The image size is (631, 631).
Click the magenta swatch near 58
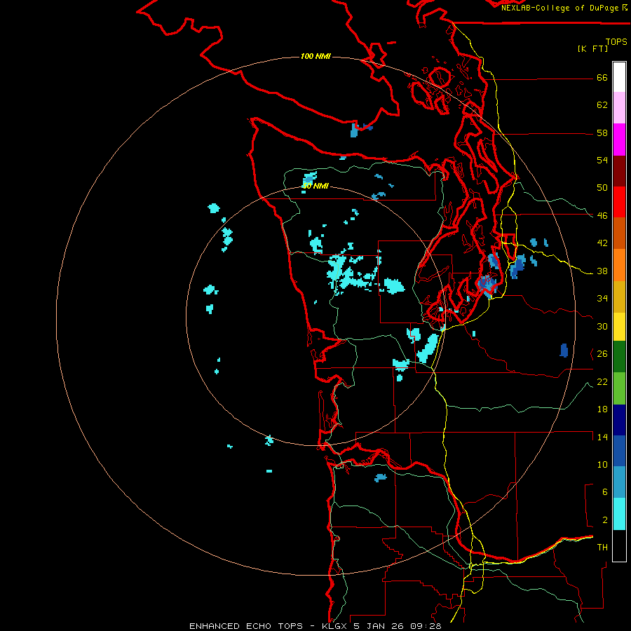coord(619,140)
